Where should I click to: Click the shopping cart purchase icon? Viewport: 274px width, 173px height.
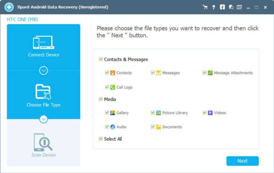pyautogui.click(x=205, y=7)
